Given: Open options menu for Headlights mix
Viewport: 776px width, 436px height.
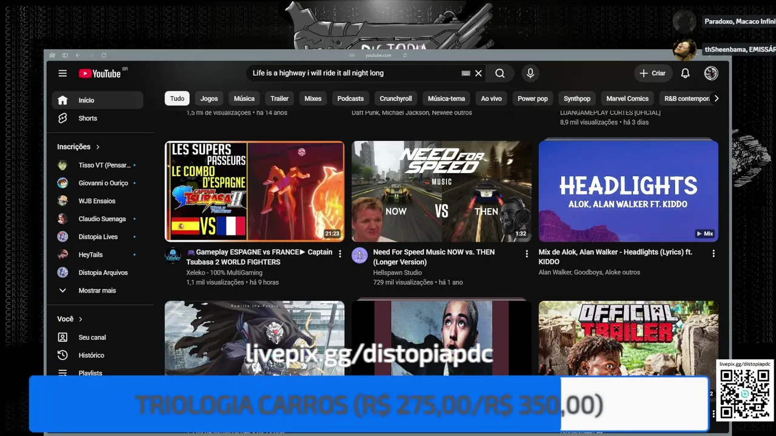Looking at the screenshot, I should (714, 253).
